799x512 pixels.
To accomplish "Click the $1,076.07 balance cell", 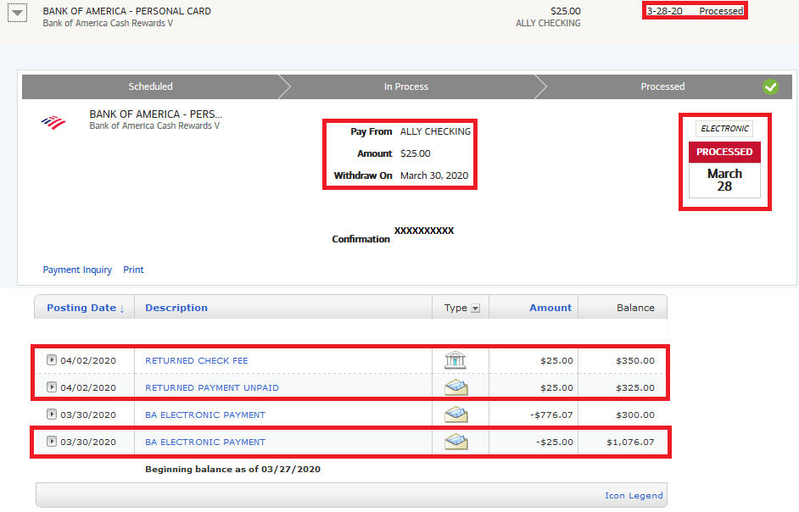I will pos(630,442).
